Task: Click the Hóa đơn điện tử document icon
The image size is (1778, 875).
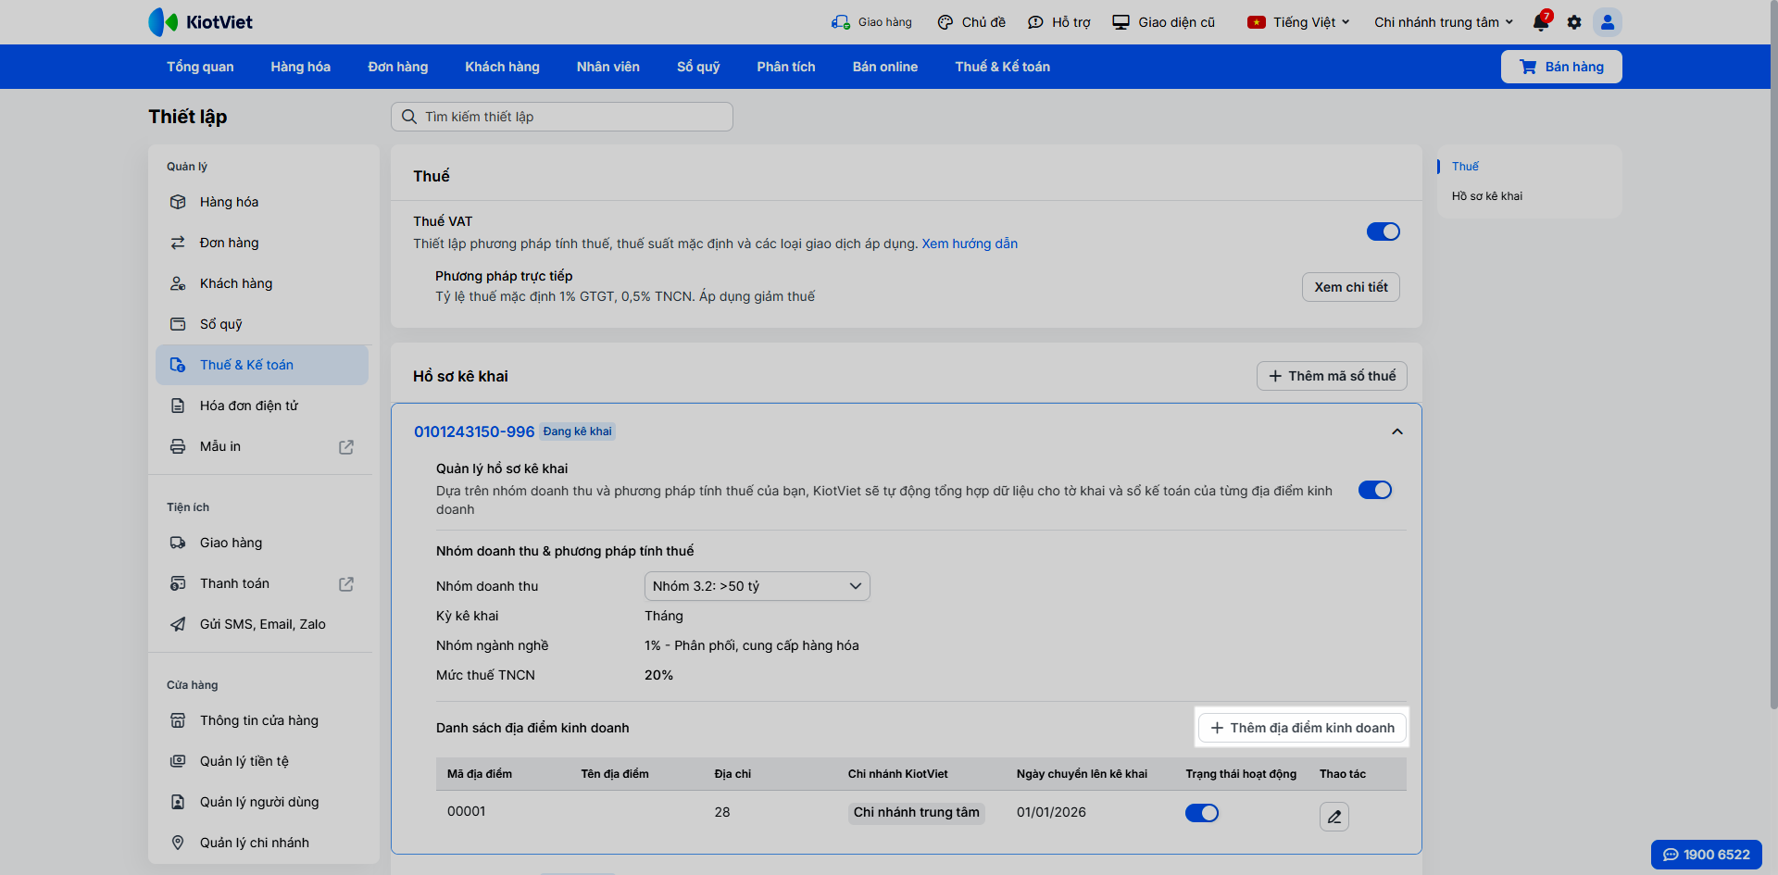Action: tap(178, 406)
